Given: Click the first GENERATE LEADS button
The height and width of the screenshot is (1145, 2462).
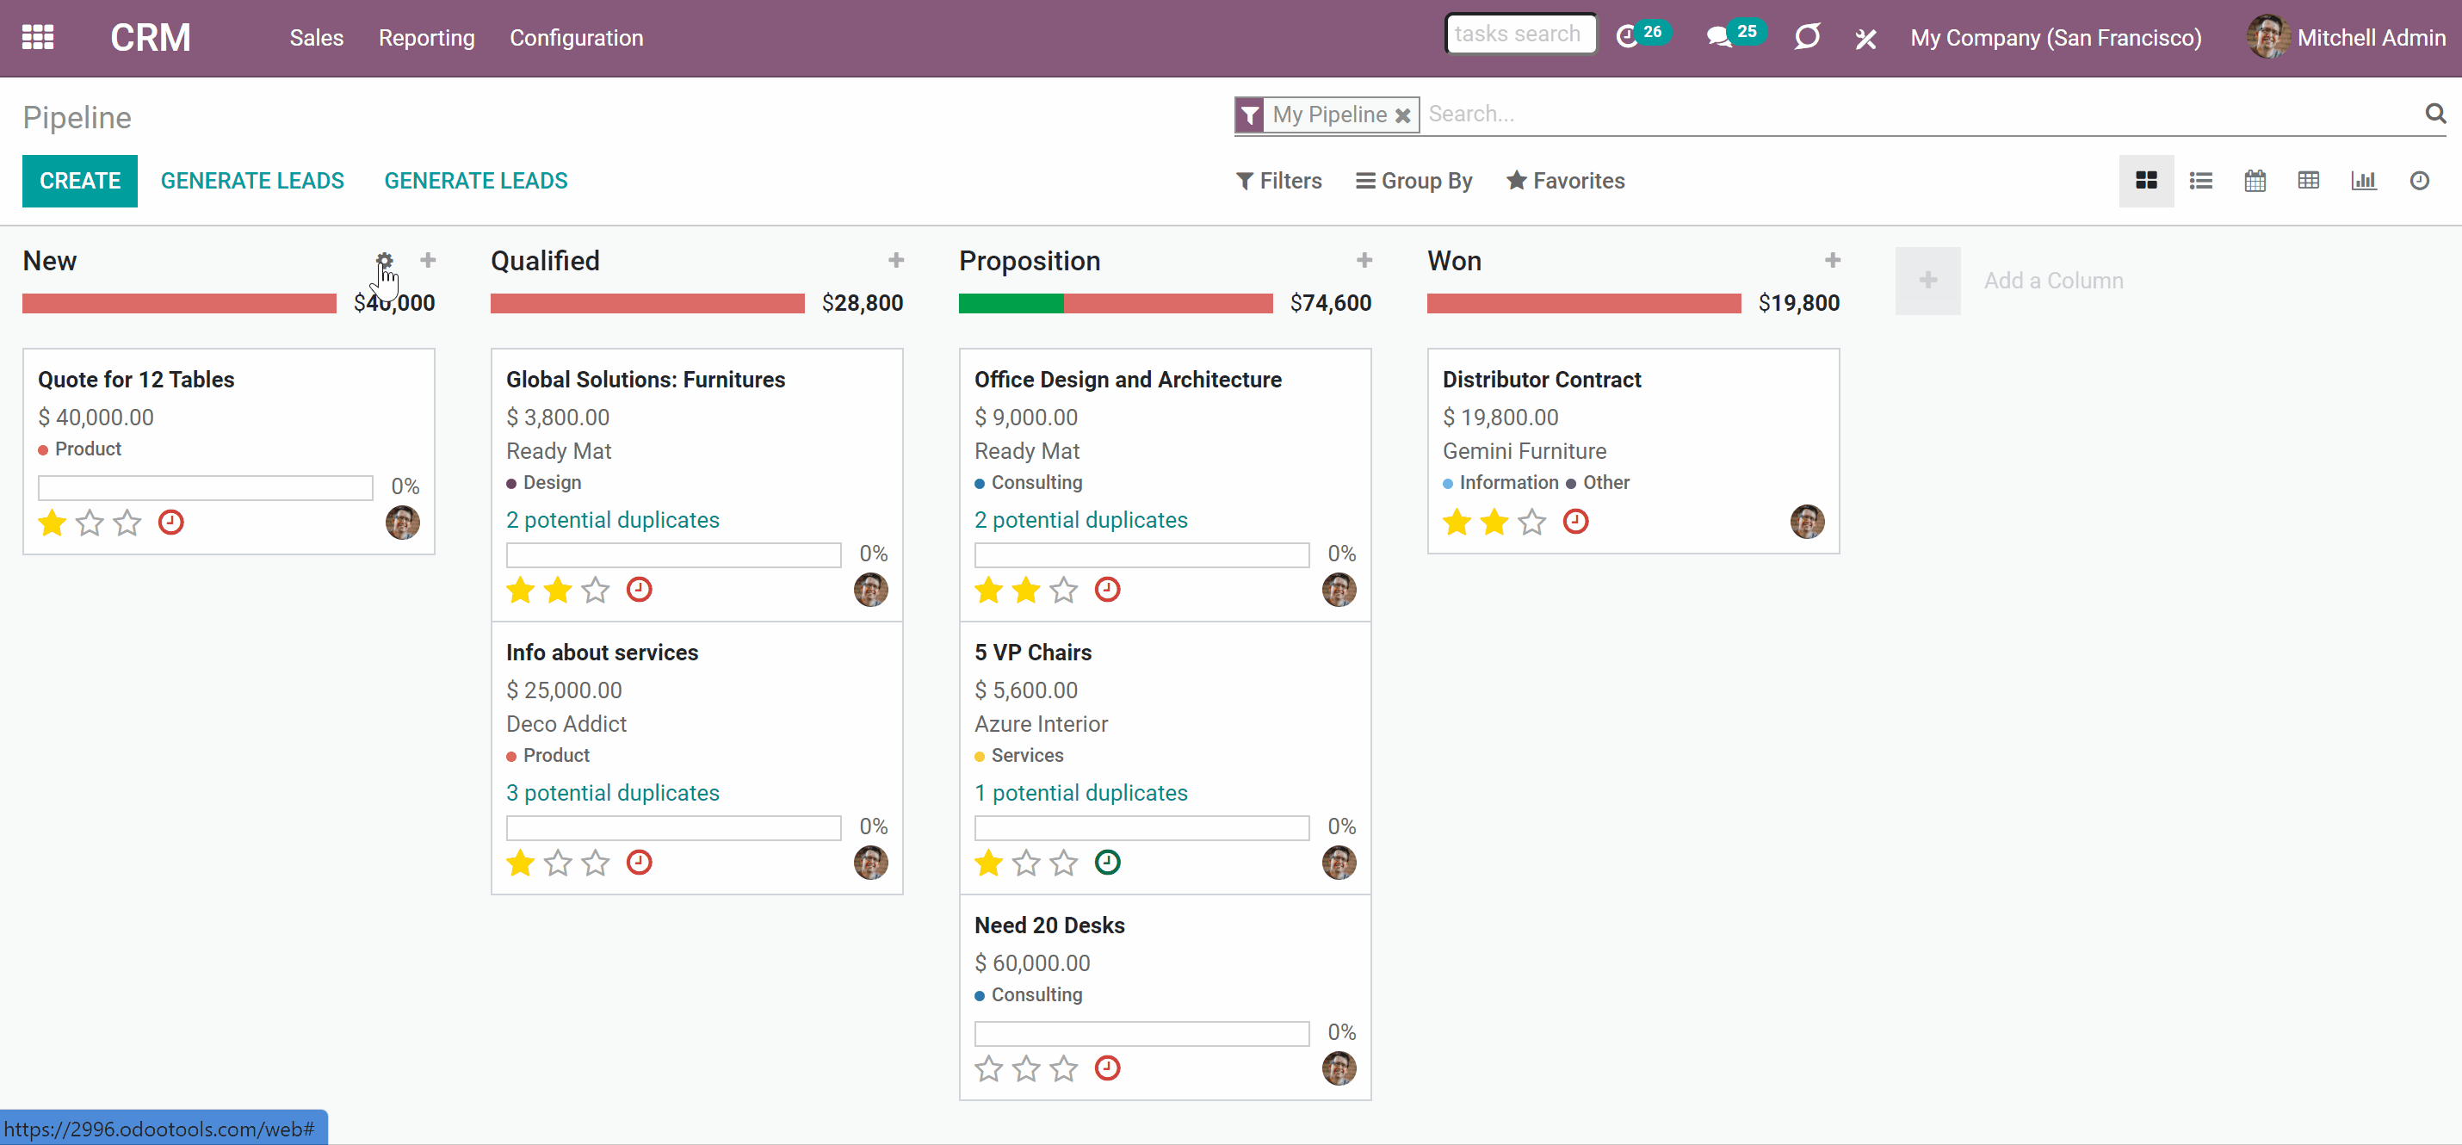Looking at the screenshot, I should pos(252,181).
